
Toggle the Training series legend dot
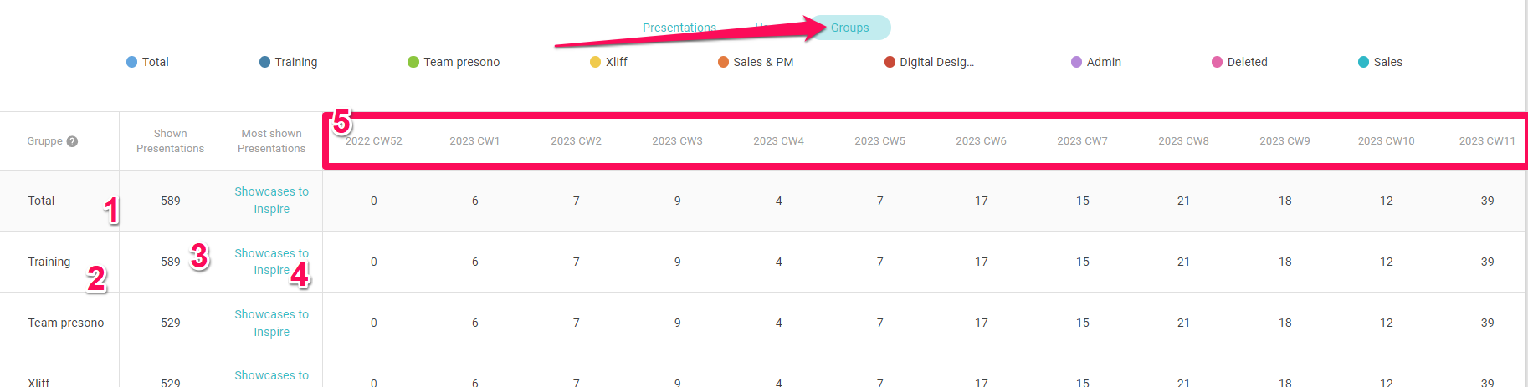point(264,62)
